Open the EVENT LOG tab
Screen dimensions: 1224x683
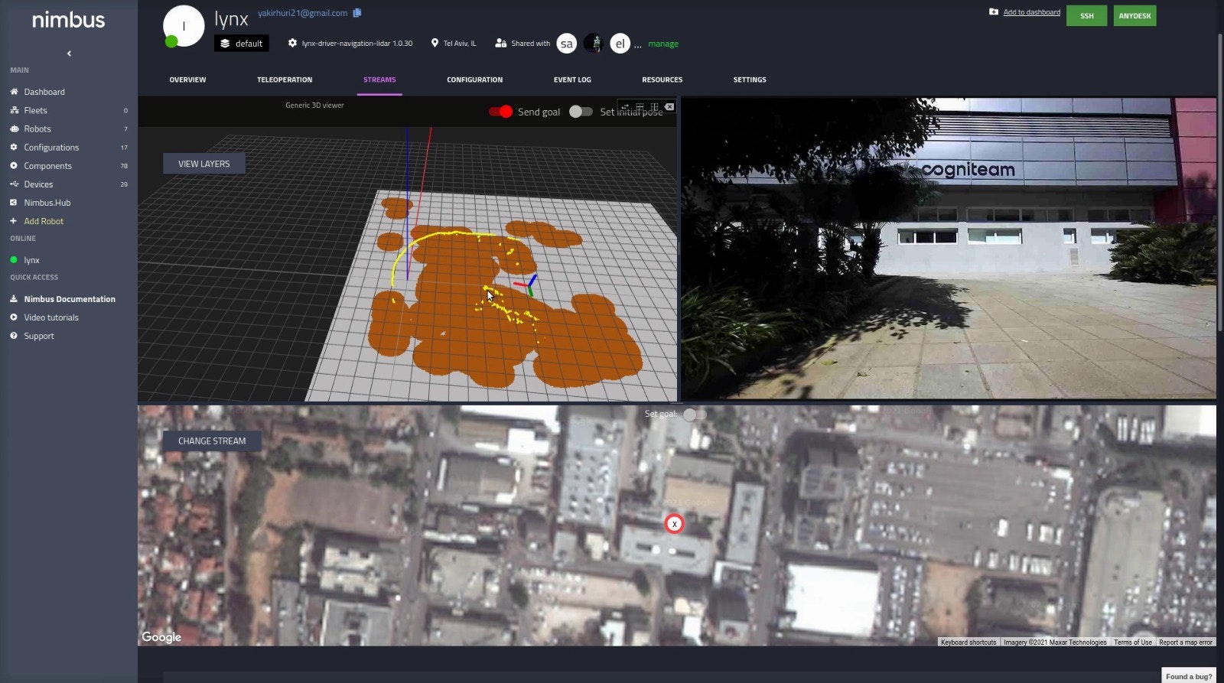click(x=572, y=80)
